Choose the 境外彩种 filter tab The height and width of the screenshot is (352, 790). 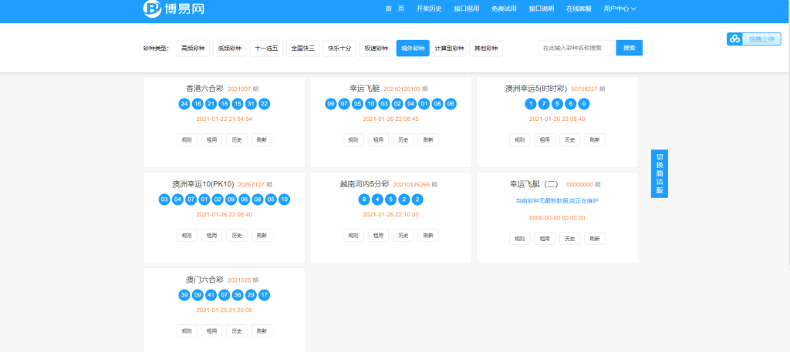[413, 49]
